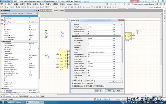Click the print toolbar icon
The height and width of the screenshot is (104, 166).
(x=11, y=7)
